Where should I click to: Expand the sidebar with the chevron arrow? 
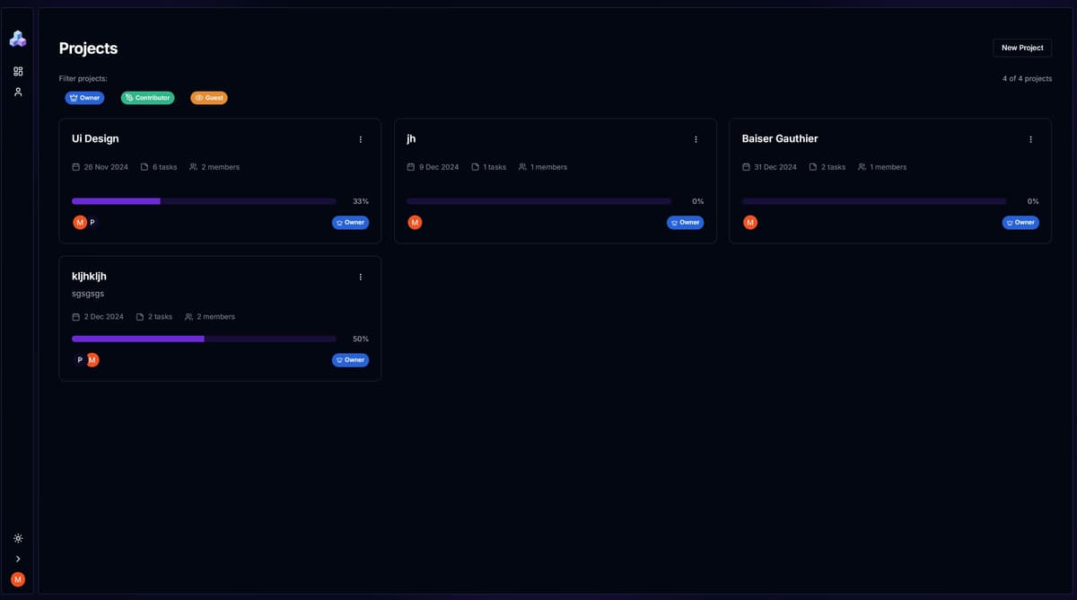pyautogui.click(x=18, y=559)
